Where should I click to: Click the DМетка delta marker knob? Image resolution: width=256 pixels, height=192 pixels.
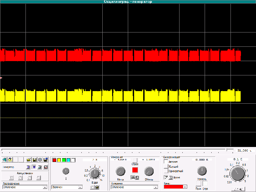pos(149,171)
